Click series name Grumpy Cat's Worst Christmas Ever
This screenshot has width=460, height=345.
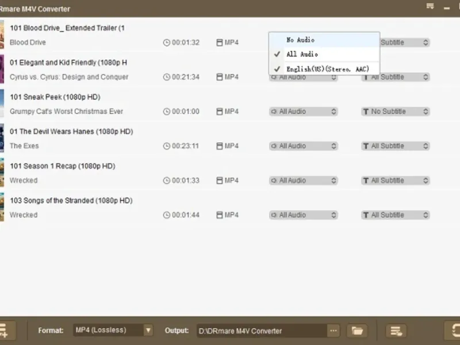(x=66, y=112)
